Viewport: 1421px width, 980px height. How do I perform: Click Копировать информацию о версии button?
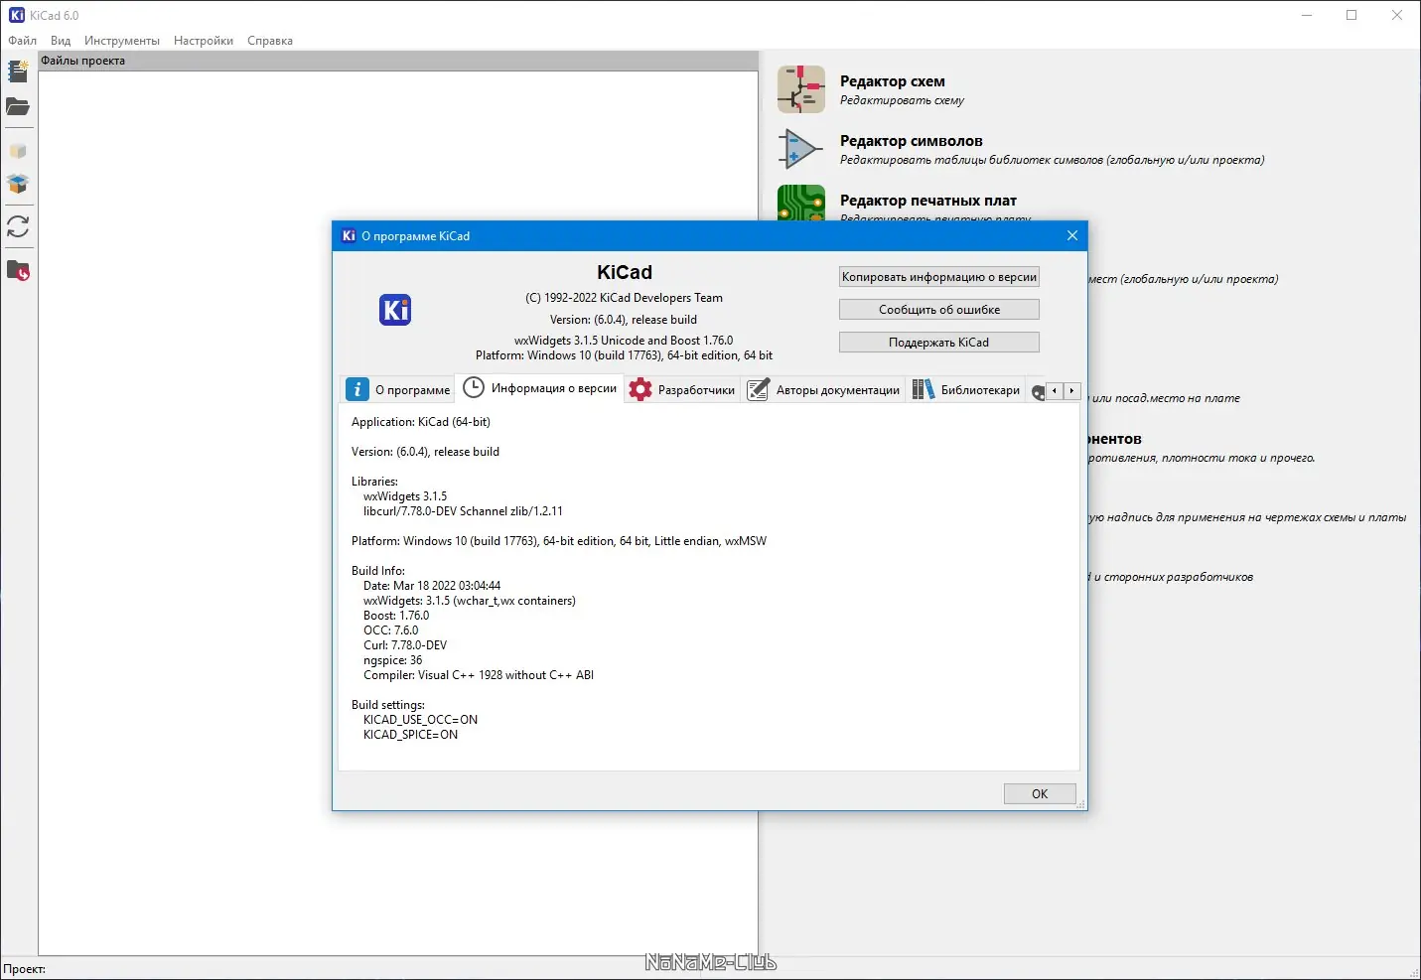coord(939,277)
